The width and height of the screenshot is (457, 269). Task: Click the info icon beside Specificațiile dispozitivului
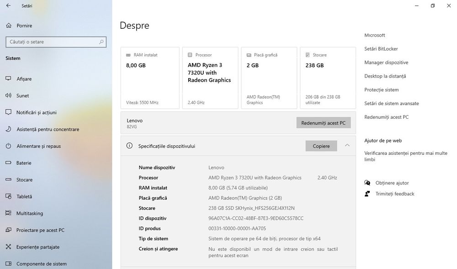tap(129, 146)
